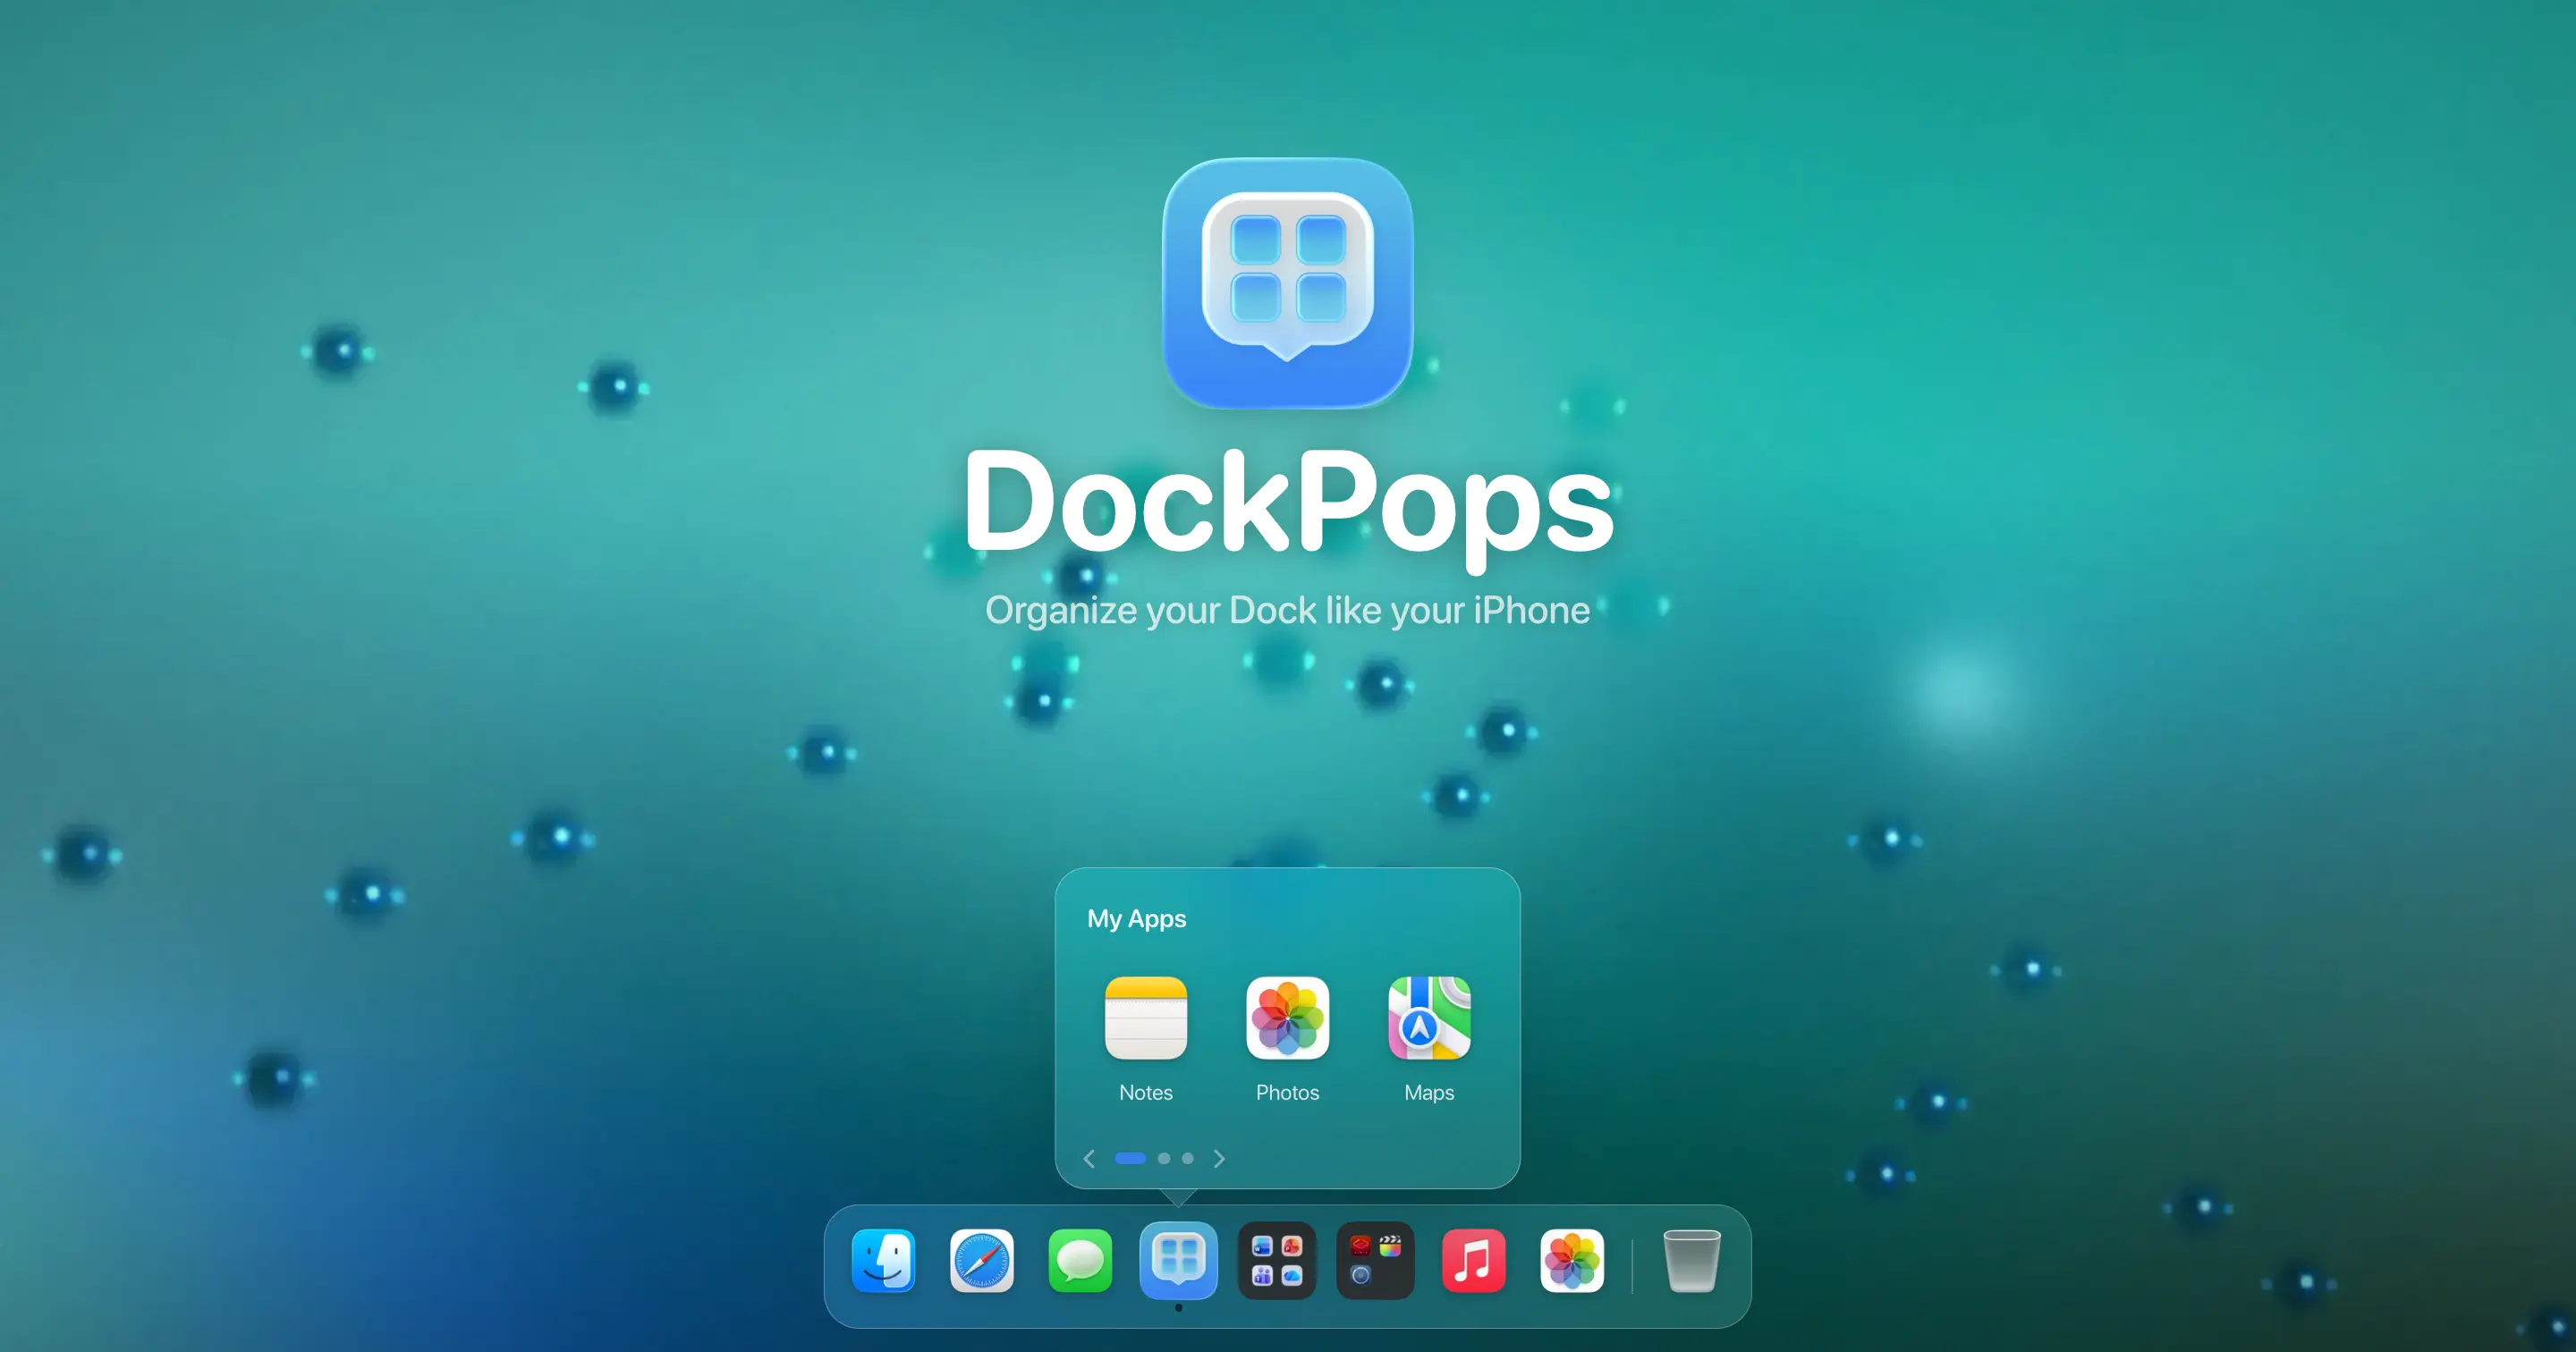
Task: Launch Maps from My Apps popup
Action: [1429, 1018]
